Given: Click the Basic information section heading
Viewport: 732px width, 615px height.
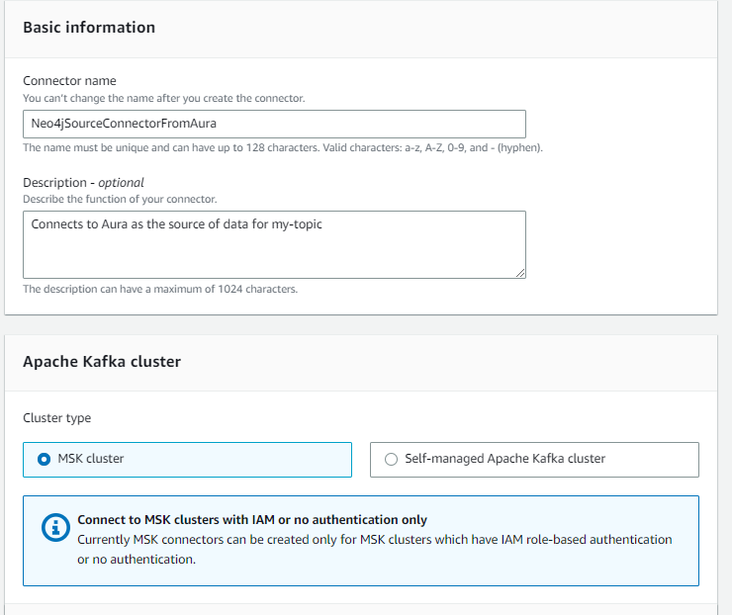Looking at the screenshot, I should (x=89, y=28).
